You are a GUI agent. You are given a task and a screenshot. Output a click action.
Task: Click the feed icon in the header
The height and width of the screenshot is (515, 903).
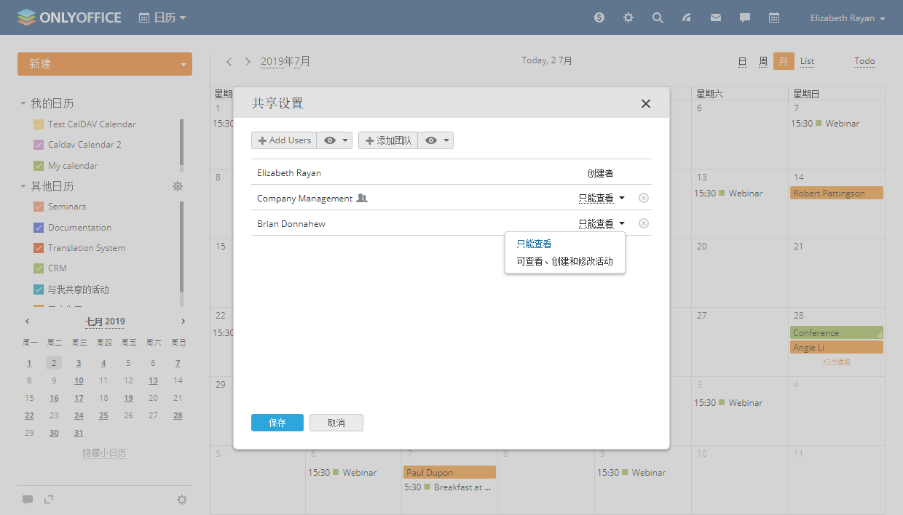point(687,17)
